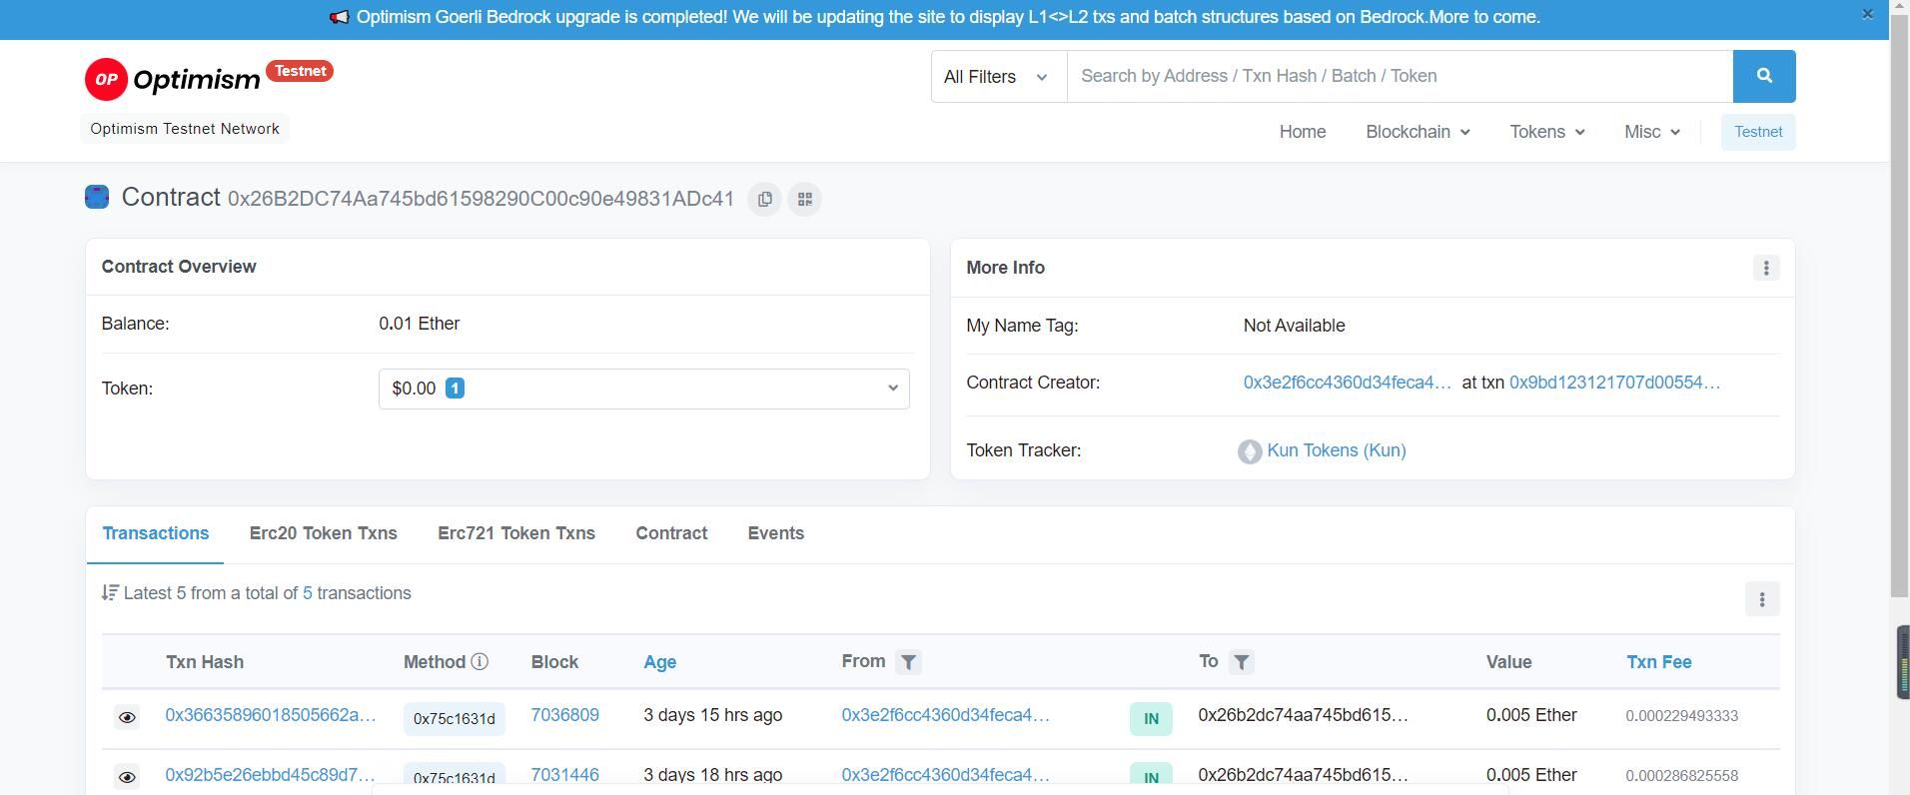Open the All Filters dropdown
Screen dimensions: 1910x795
998,76
